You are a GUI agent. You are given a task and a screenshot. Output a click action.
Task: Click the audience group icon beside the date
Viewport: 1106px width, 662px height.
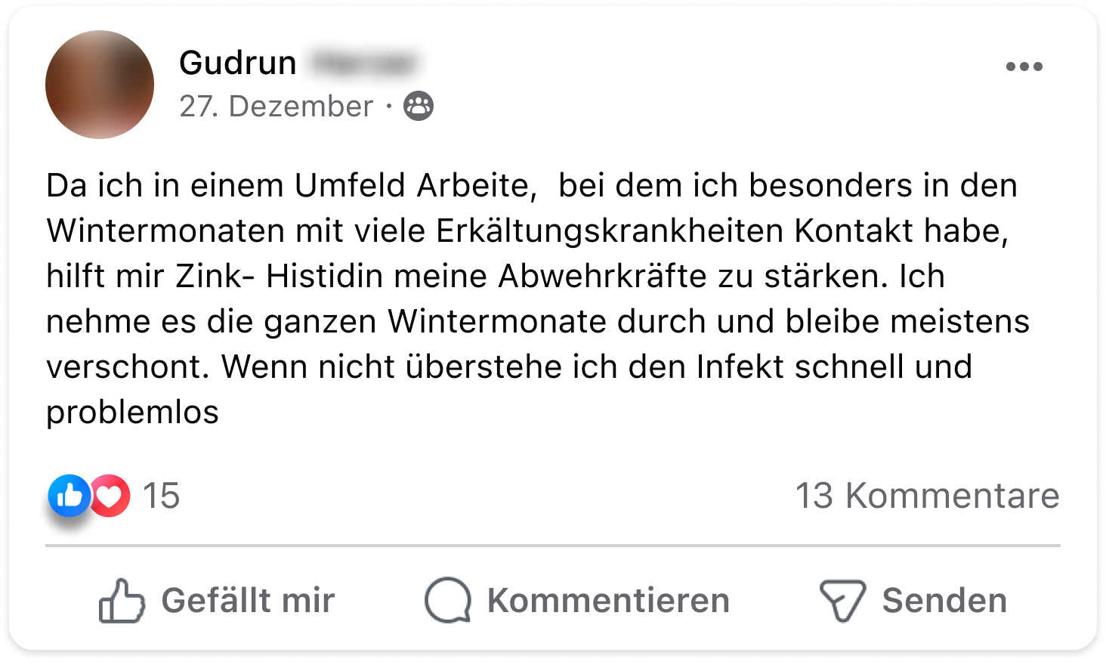coord(419,106)
